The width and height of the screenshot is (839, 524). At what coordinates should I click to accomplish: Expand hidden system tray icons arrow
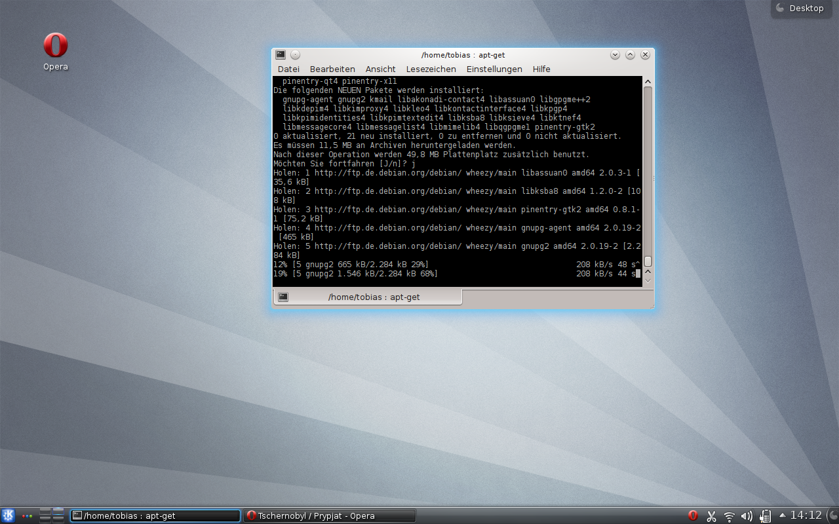781,516
